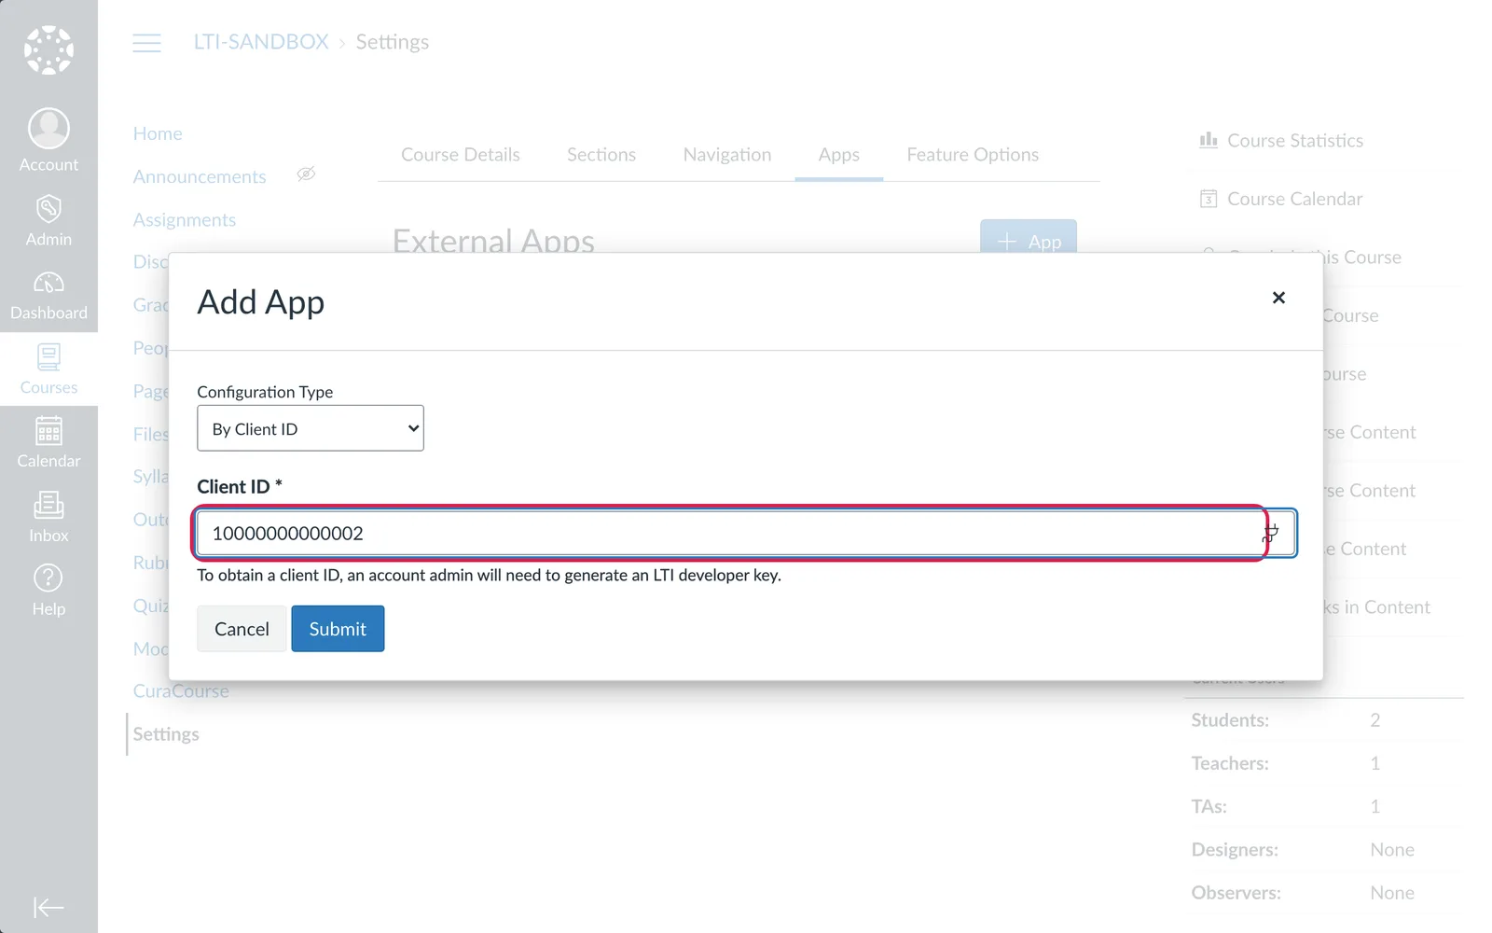Click the Students: count row label
1492x933 pixels.
pyautogui.click(x=1230, y=720)
